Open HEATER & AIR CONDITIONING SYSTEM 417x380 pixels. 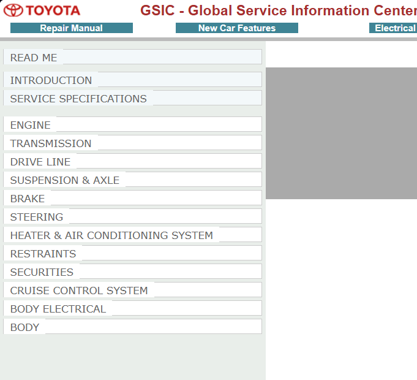(132, 235)
